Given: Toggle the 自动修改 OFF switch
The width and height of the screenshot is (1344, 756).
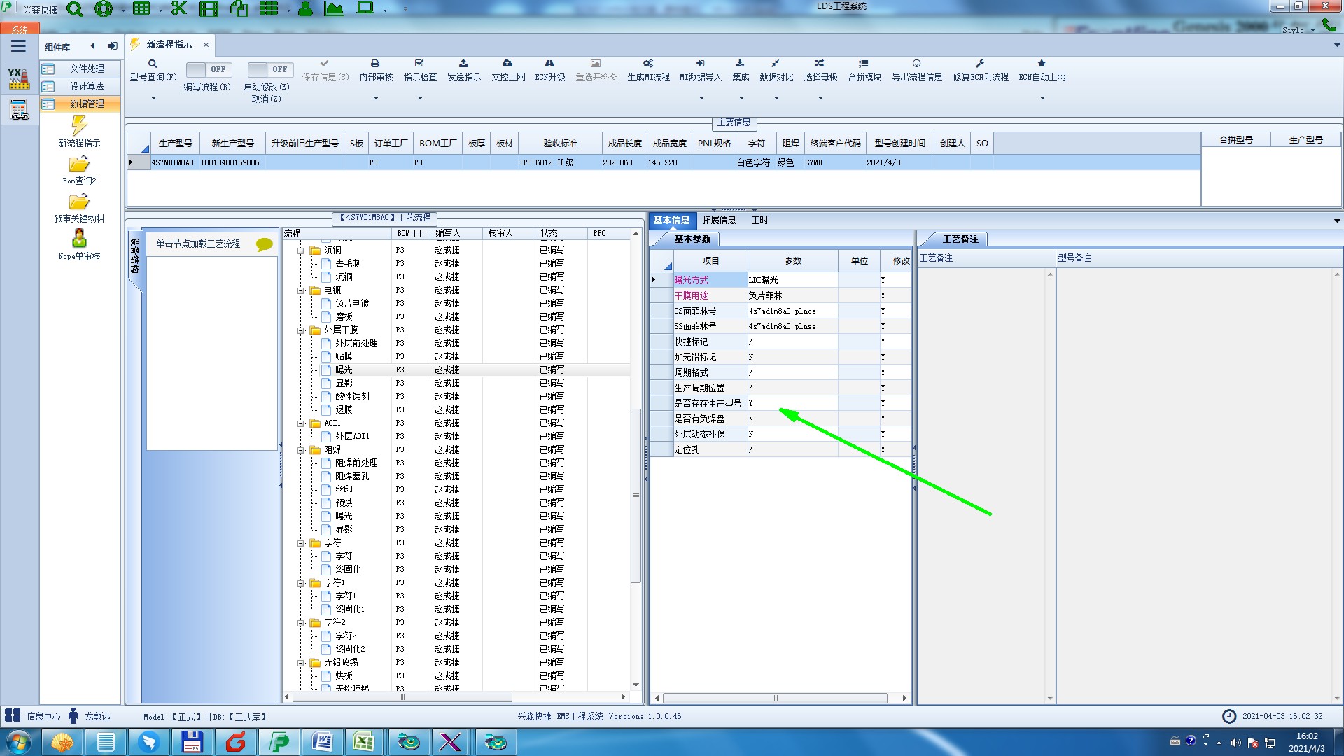Looking at the screenshot, I should (x=268, y=69).
